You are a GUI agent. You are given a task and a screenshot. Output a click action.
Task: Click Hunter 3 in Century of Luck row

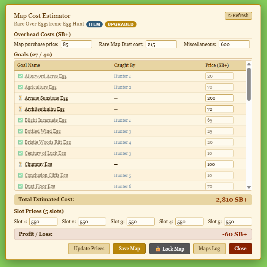click(x=122, y=153)
